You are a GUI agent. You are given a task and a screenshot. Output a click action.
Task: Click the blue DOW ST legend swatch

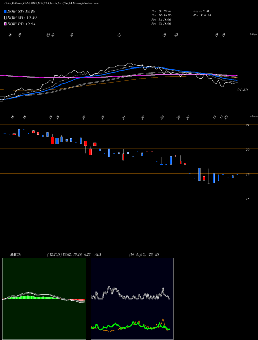(x=5, y=11)
